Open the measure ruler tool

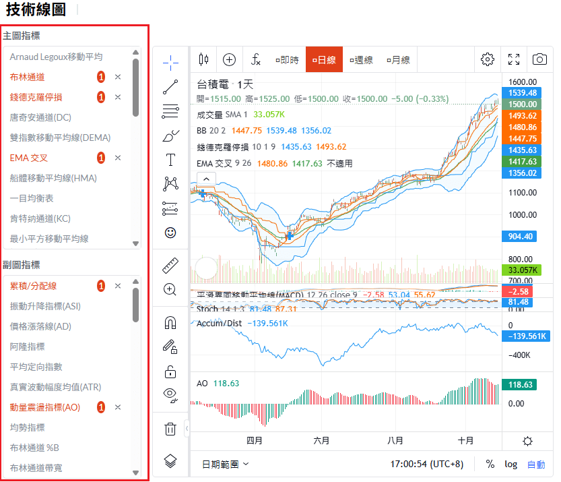point(170,265)
